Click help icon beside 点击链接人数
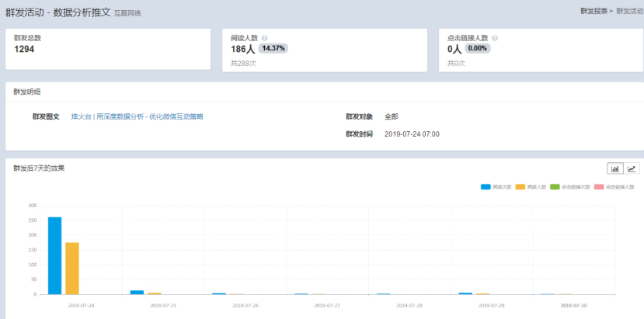644x319 pixels. point(495,37)
